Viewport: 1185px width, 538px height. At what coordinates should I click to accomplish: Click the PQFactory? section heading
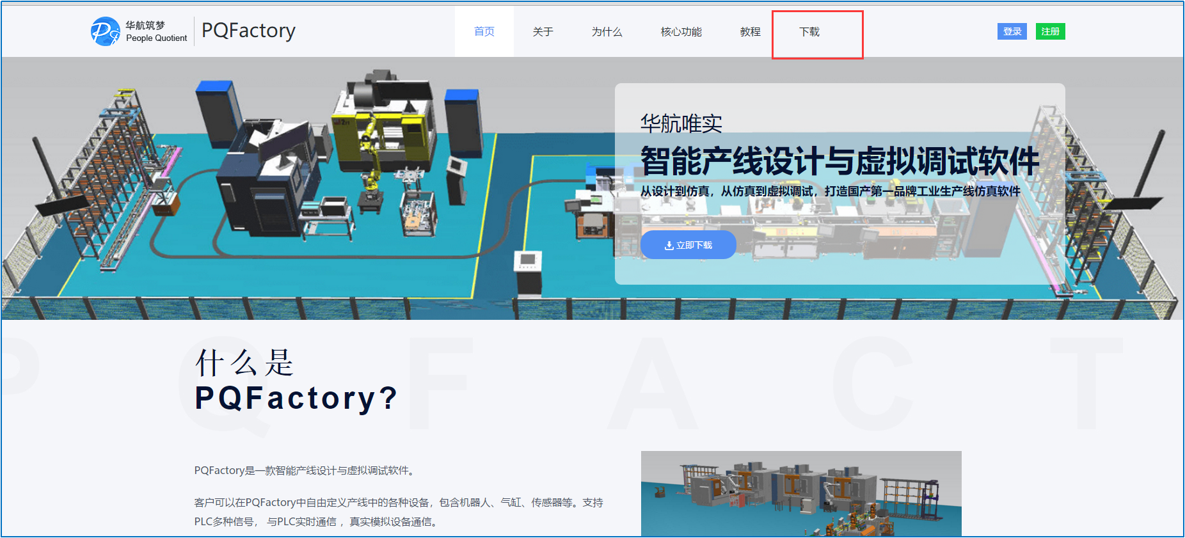point(296,398)
